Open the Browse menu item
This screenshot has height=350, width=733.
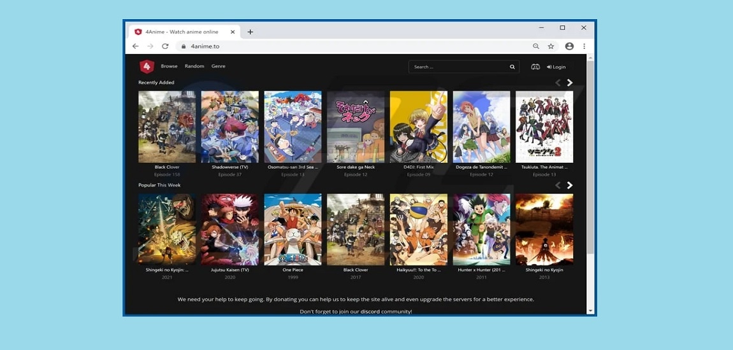(x=169, y=66)
